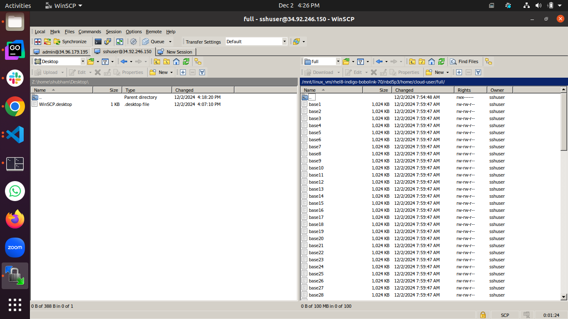The width and height of the screenshot is (568, 319).
Task: Open the local Desktop drive dropdown
Action: tap(83, 61)
